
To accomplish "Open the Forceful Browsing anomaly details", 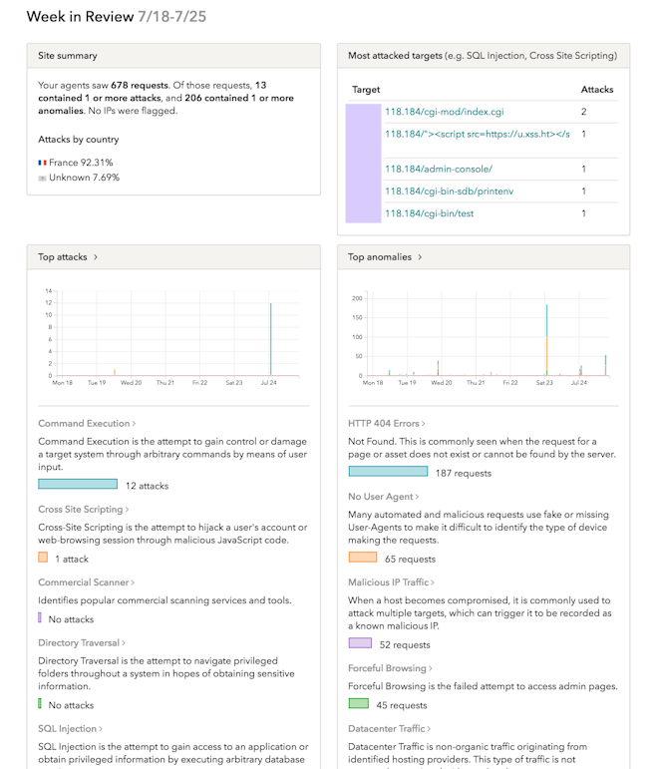I will (390, 668).
